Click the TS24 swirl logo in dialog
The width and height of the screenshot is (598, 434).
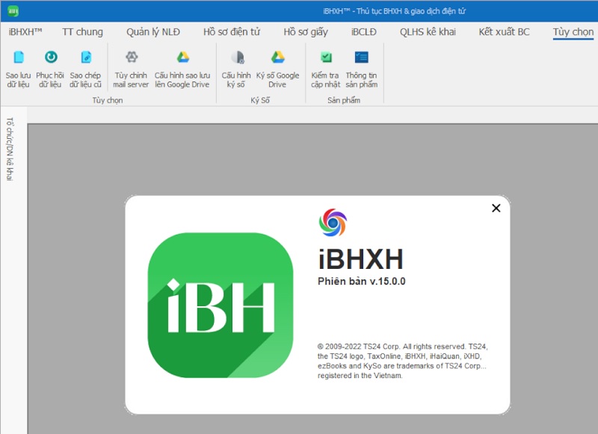333,222
